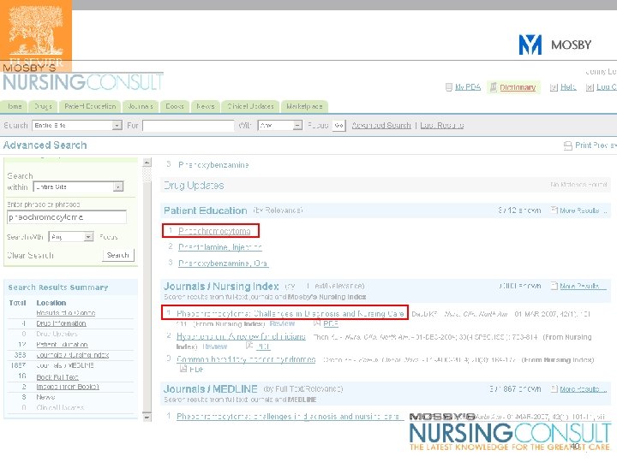Open Drug Information in results summary
617x462 pixels.
pos(61,323)
